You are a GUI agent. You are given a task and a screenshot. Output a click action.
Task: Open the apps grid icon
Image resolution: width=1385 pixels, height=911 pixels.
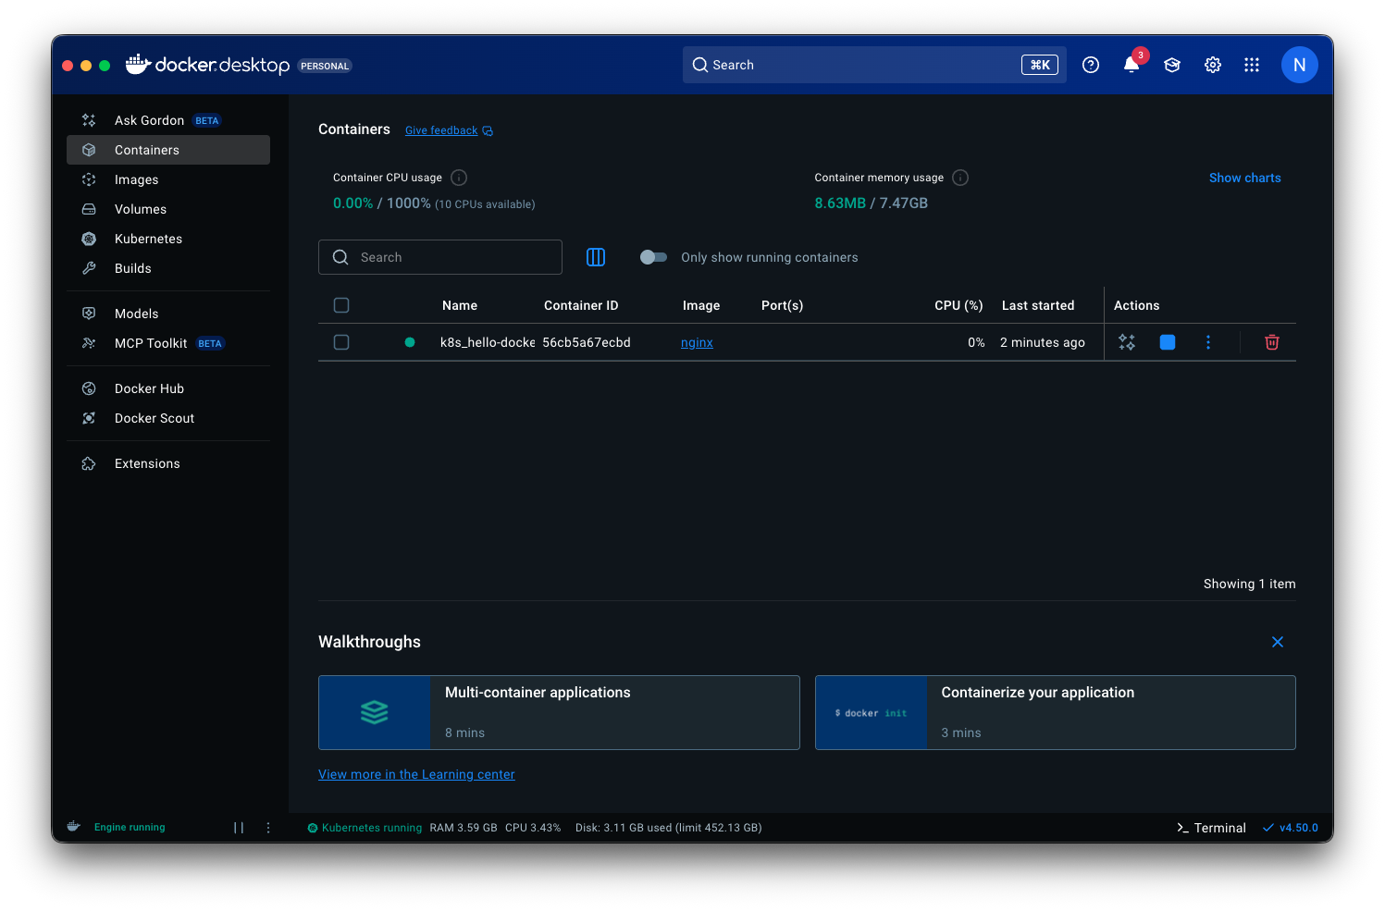coord(1252,65)
